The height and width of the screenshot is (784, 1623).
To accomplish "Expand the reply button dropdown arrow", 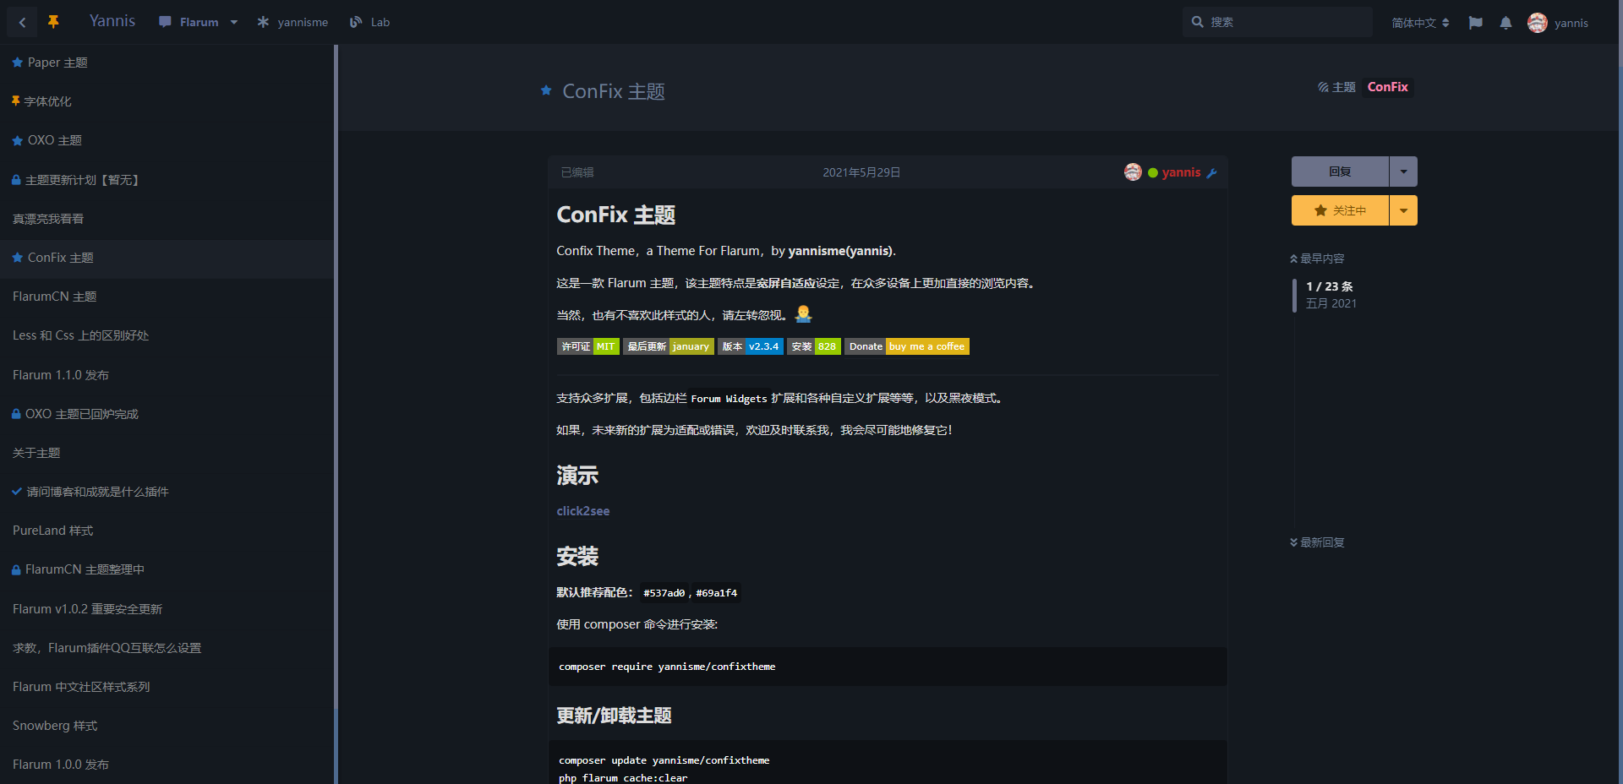I will tap(1403, 171).
